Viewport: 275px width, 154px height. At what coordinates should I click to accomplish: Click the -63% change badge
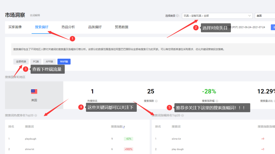tap(128, 139)
